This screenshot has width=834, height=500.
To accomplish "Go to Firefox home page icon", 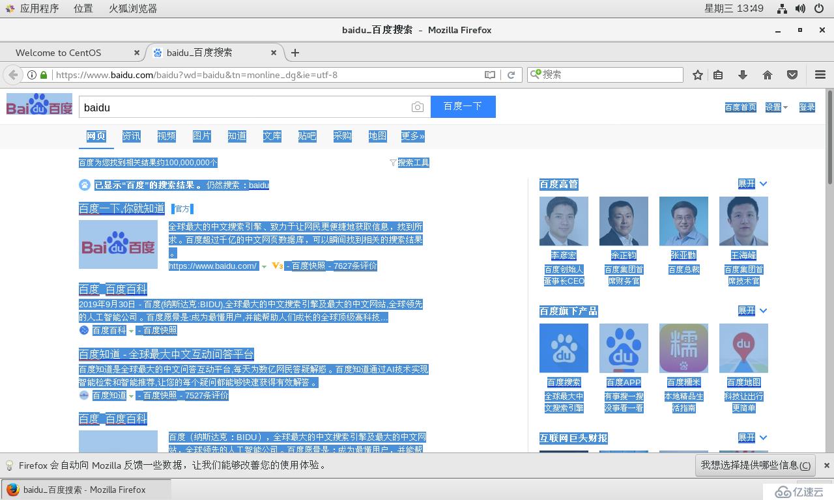I will 768,75.
